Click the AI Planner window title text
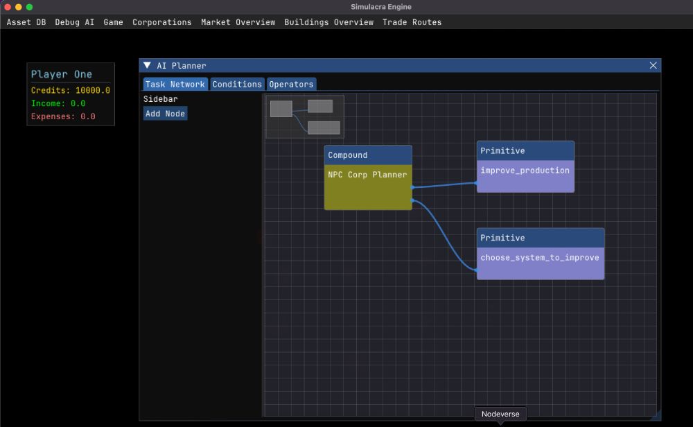Viewport: 693px width, 427px height. pyautogui.click(x=181, y=65)
